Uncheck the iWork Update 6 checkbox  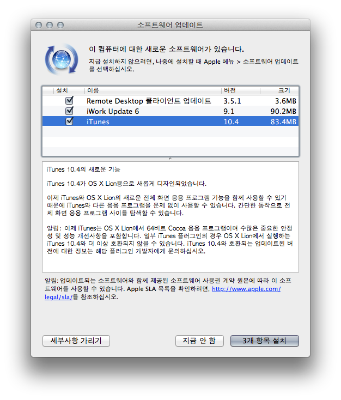point(69,111)
